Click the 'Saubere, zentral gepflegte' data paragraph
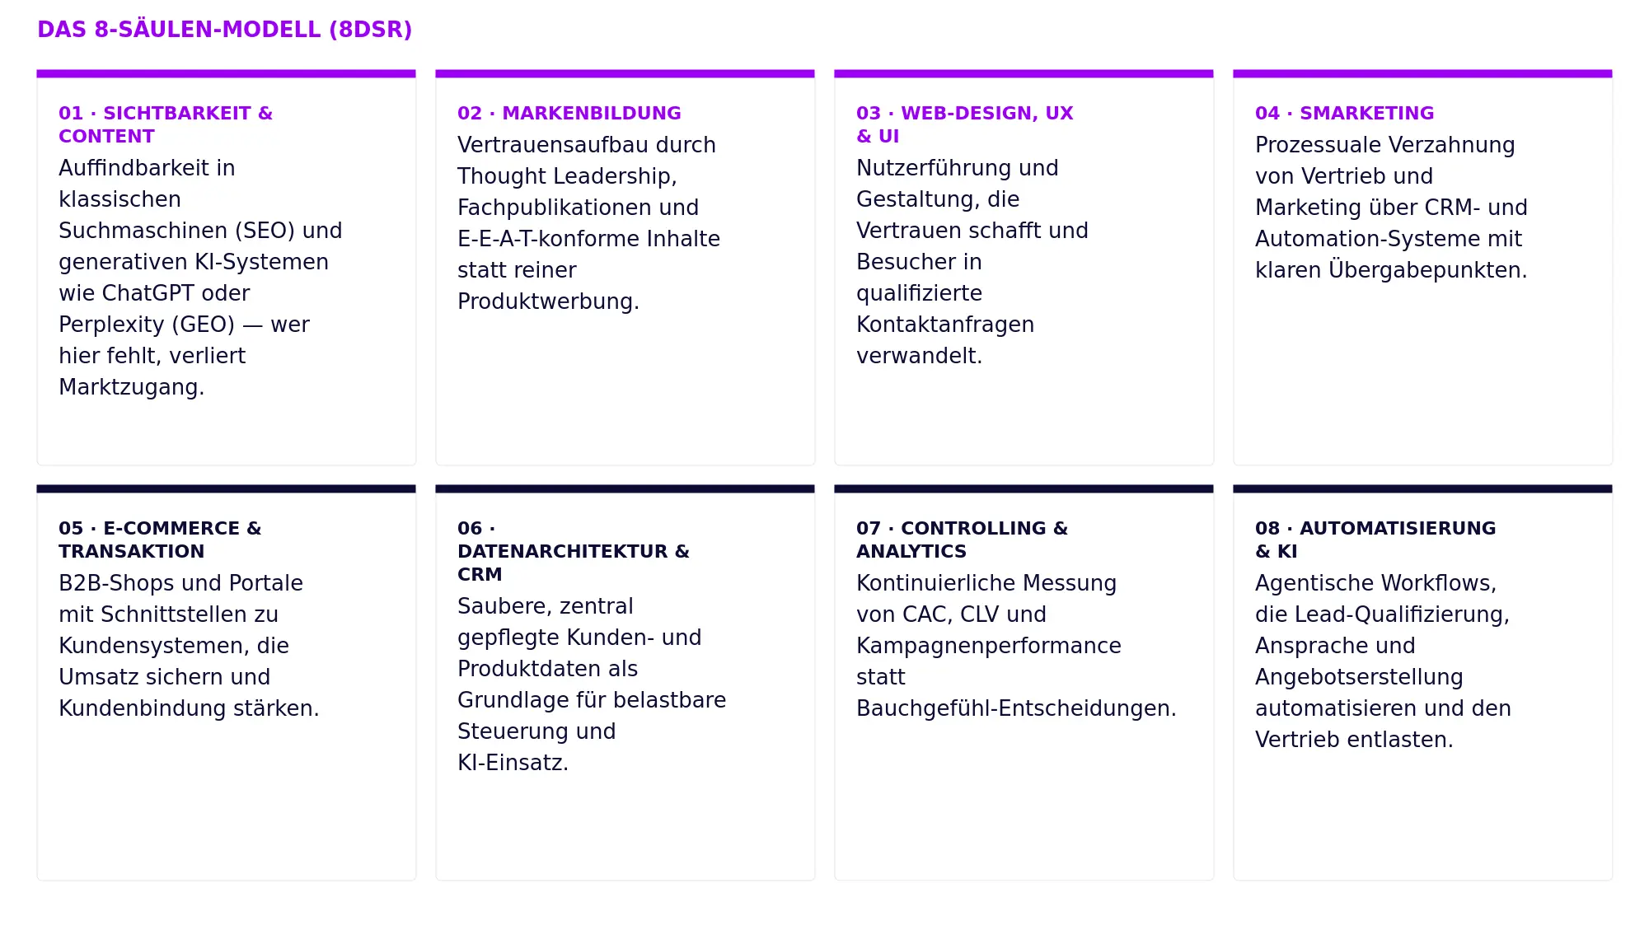This screenshot has height=925, width=1649. pos(592,684)
